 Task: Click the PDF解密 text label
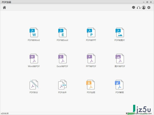pos(120,93)
